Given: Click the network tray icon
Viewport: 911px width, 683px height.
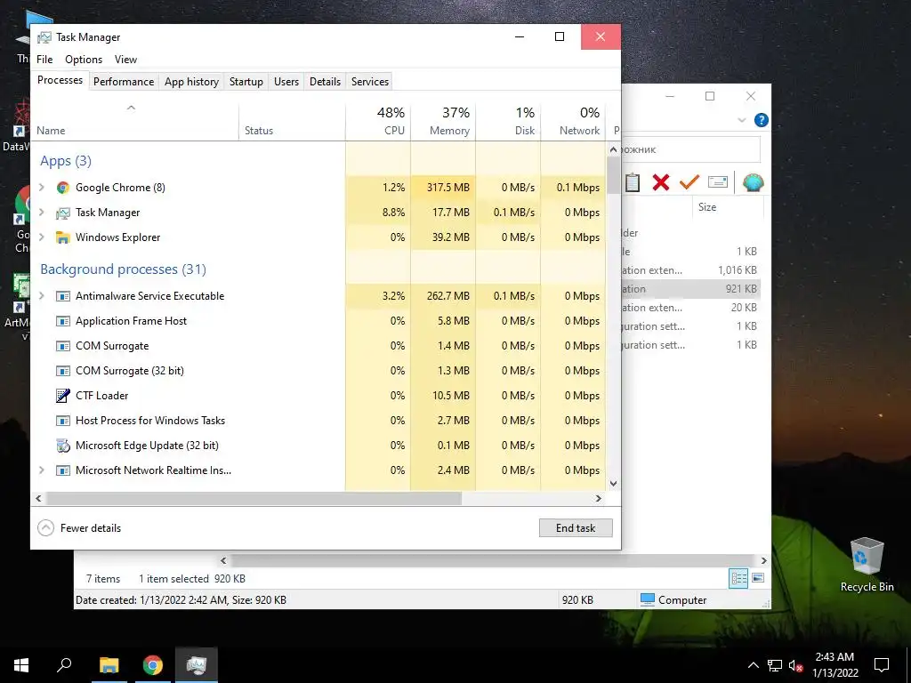Looking at the screenshot, I should pyautogui.click(x=775, y=665).
